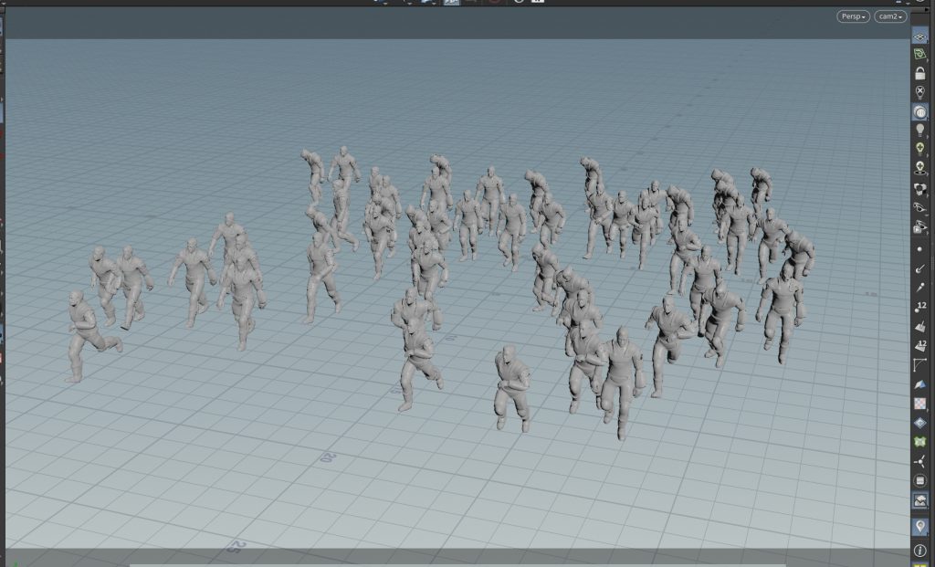
Task: Toggle the primitive hulls curve icon
Action: click(920, 365)
